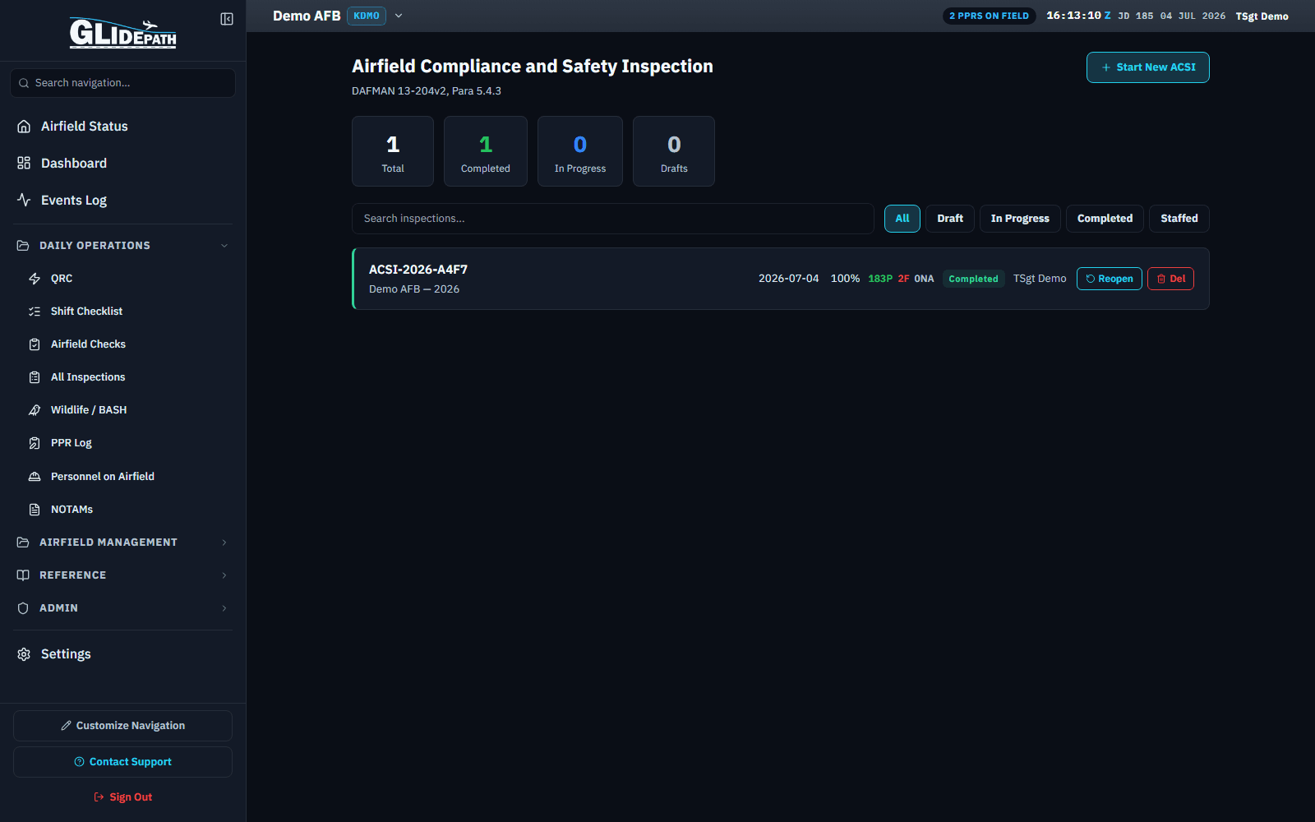Click the Search inspections field
This screenshot has height=822, width=1315.
pyautogui.click(x=613, y=219)
